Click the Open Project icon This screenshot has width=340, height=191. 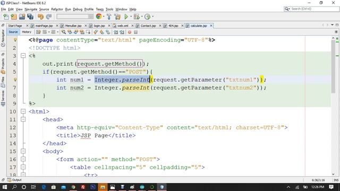[x=22, y=16]
